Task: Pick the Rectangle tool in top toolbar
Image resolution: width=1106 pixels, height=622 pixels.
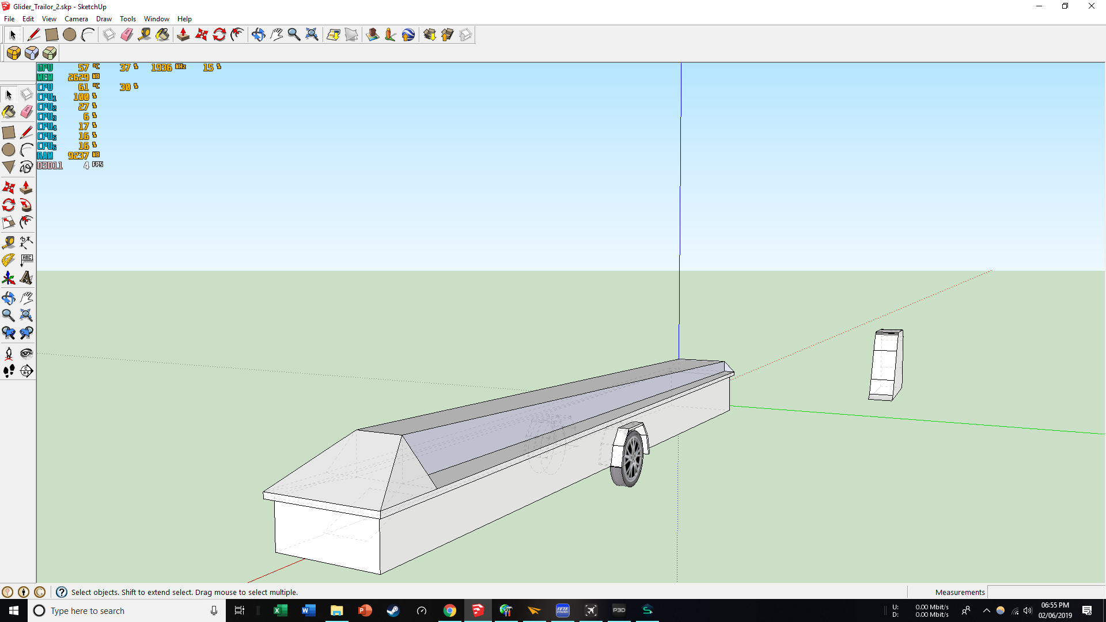Action: tap(52, 35)
